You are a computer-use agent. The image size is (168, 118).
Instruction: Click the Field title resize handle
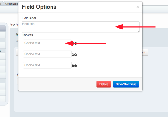coord(138,32)
